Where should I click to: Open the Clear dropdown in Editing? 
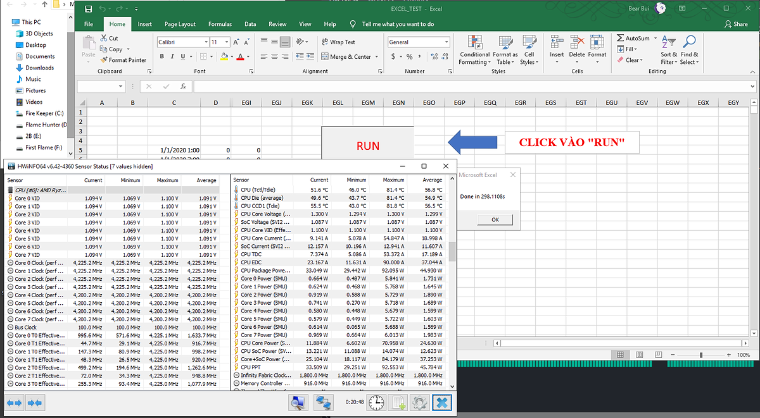point(630,60)
